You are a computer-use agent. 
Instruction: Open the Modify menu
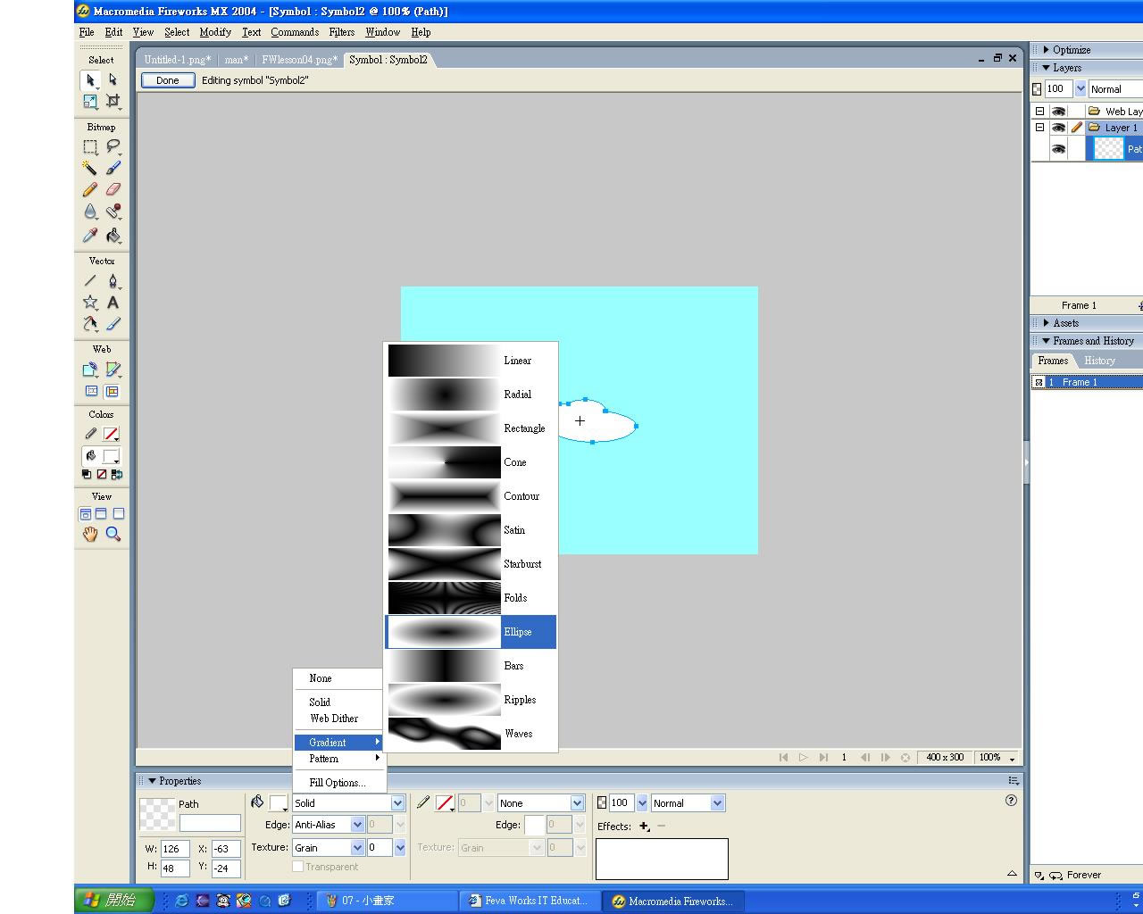point(215,32)
